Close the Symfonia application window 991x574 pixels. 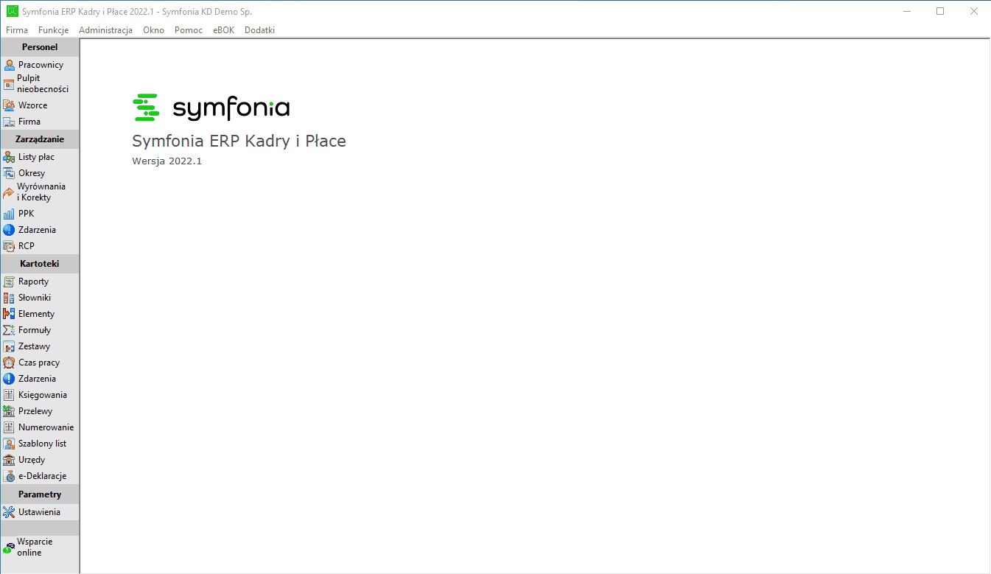[x=974, y=12]
